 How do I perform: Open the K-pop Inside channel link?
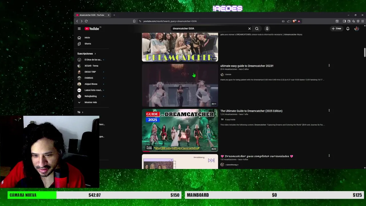coord(230,120)
